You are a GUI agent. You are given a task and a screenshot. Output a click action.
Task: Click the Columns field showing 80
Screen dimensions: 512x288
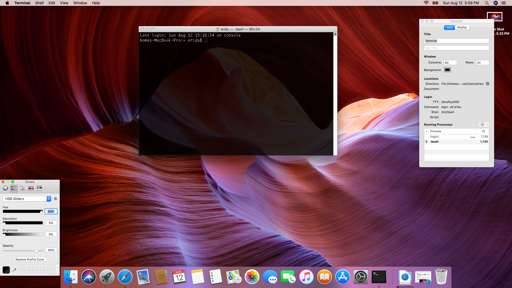pos(450,63)
